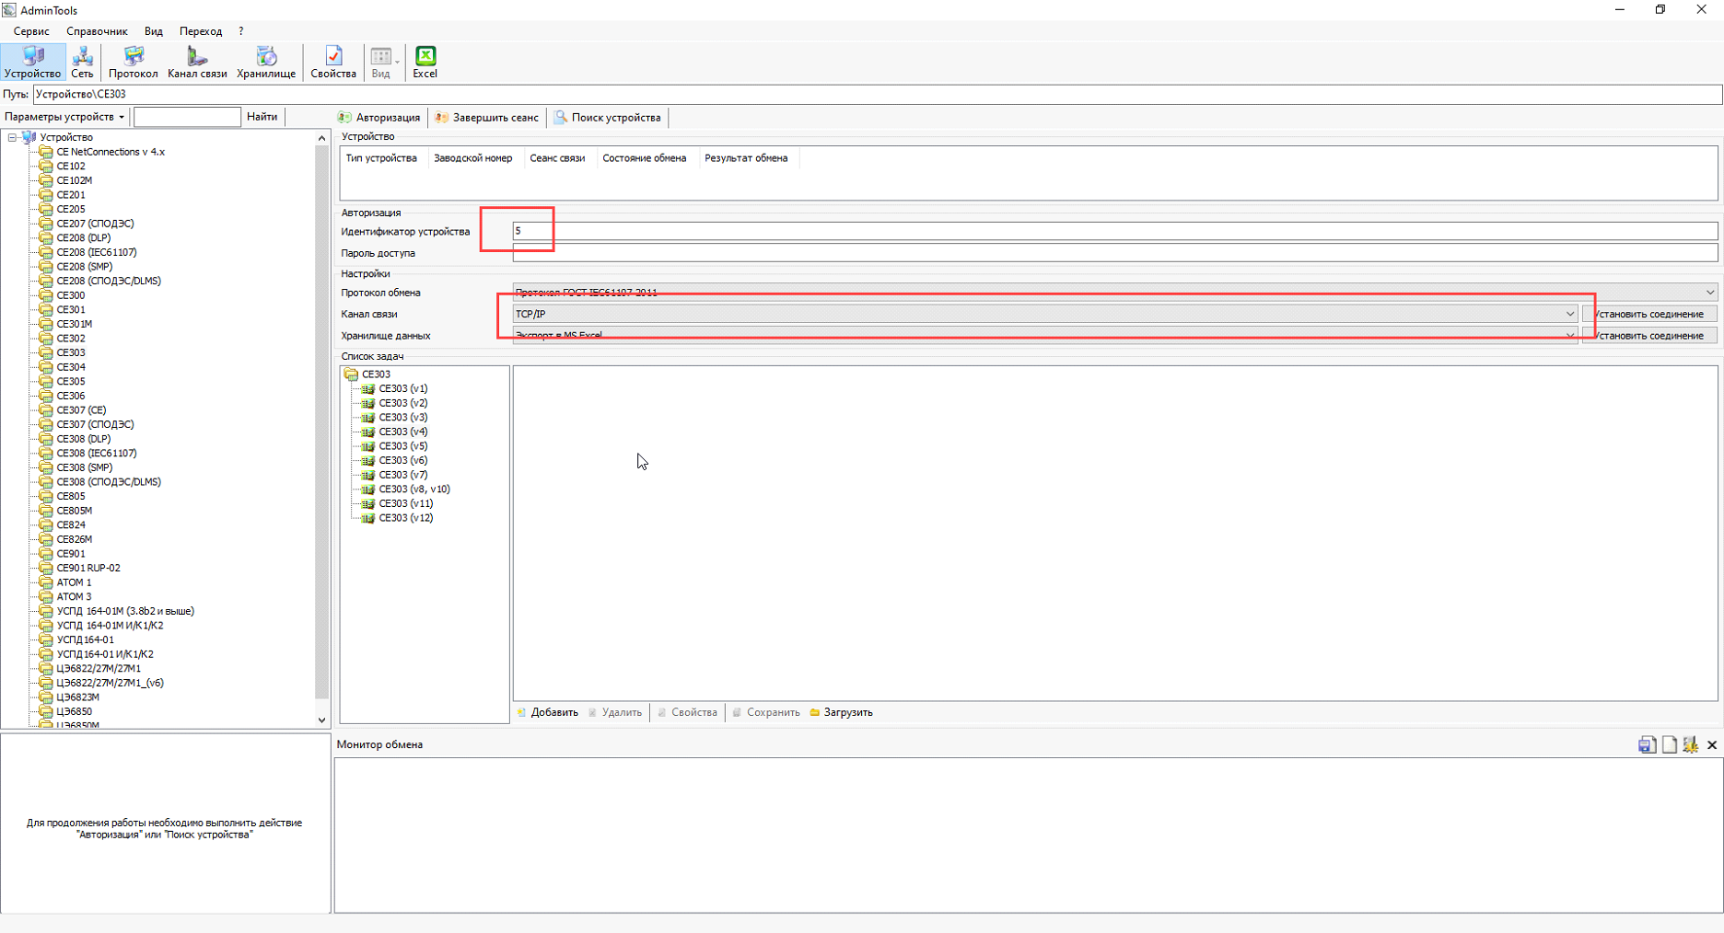Click the Найти button
1724x933 pixels.
[262, 117]
